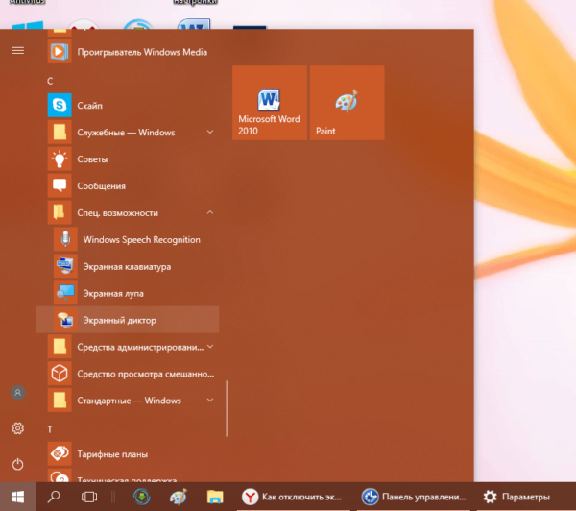576x511 pixels.
Task: Expand the Средства администрирования chevron
Action: [210, 347]
